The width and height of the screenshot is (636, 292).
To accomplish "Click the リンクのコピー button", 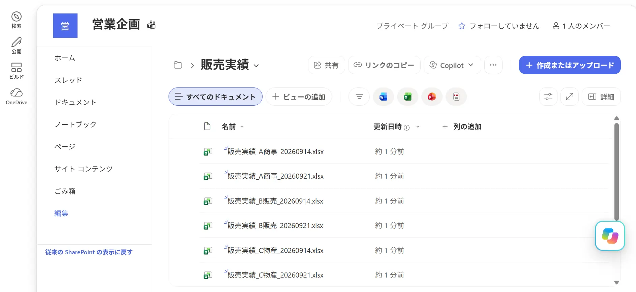I will point(384,65).
